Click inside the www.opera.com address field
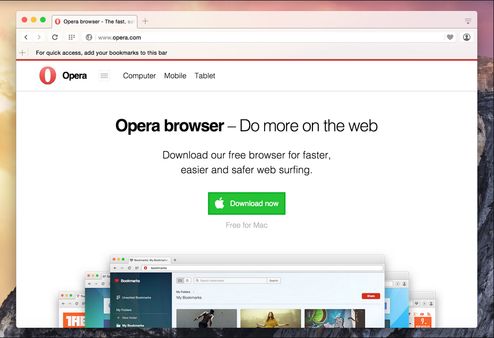The height and width of the screenshot is (338, 494). (160, 37)
